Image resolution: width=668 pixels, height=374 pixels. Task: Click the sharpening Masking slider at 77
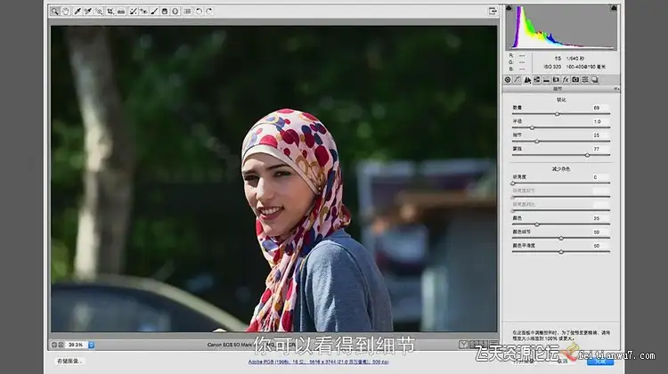[588, 156]
